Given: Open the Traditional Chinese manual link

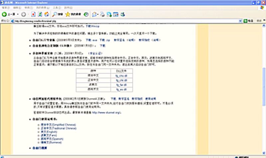Looking at the screenshot, I should pos(59,128).
